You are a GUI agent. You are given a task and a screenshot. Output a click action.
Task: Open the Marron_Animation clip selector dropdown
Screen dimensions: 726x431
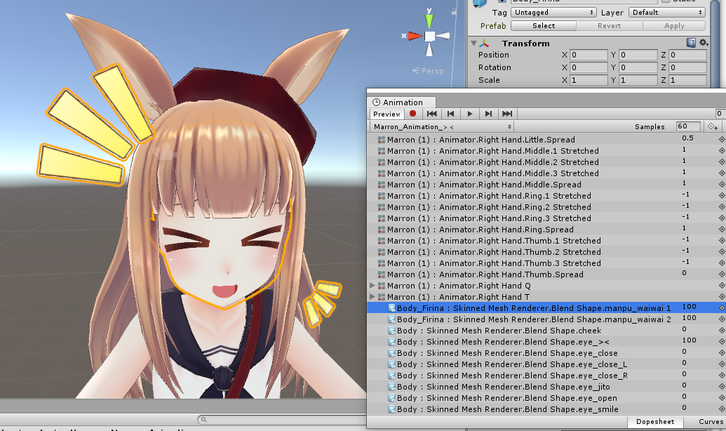pyautogui.click(x=414, y=127)
